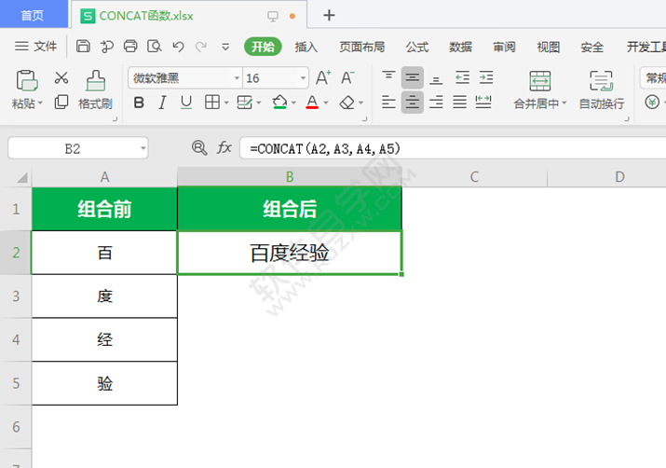This screenshot has width=666, height=468.
Task: Open a new tab with plus button
Action: click(x=329, y=16)
